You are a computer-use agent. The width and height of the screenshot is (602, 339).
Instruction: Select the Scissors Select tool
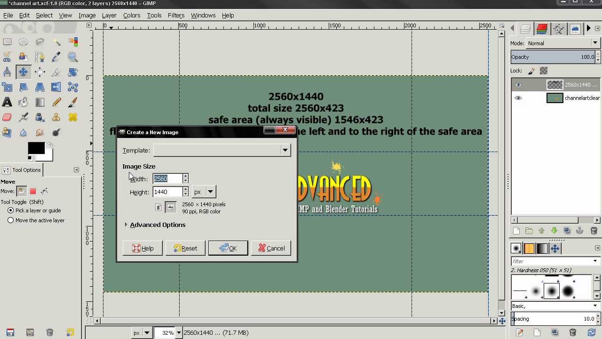7,57
